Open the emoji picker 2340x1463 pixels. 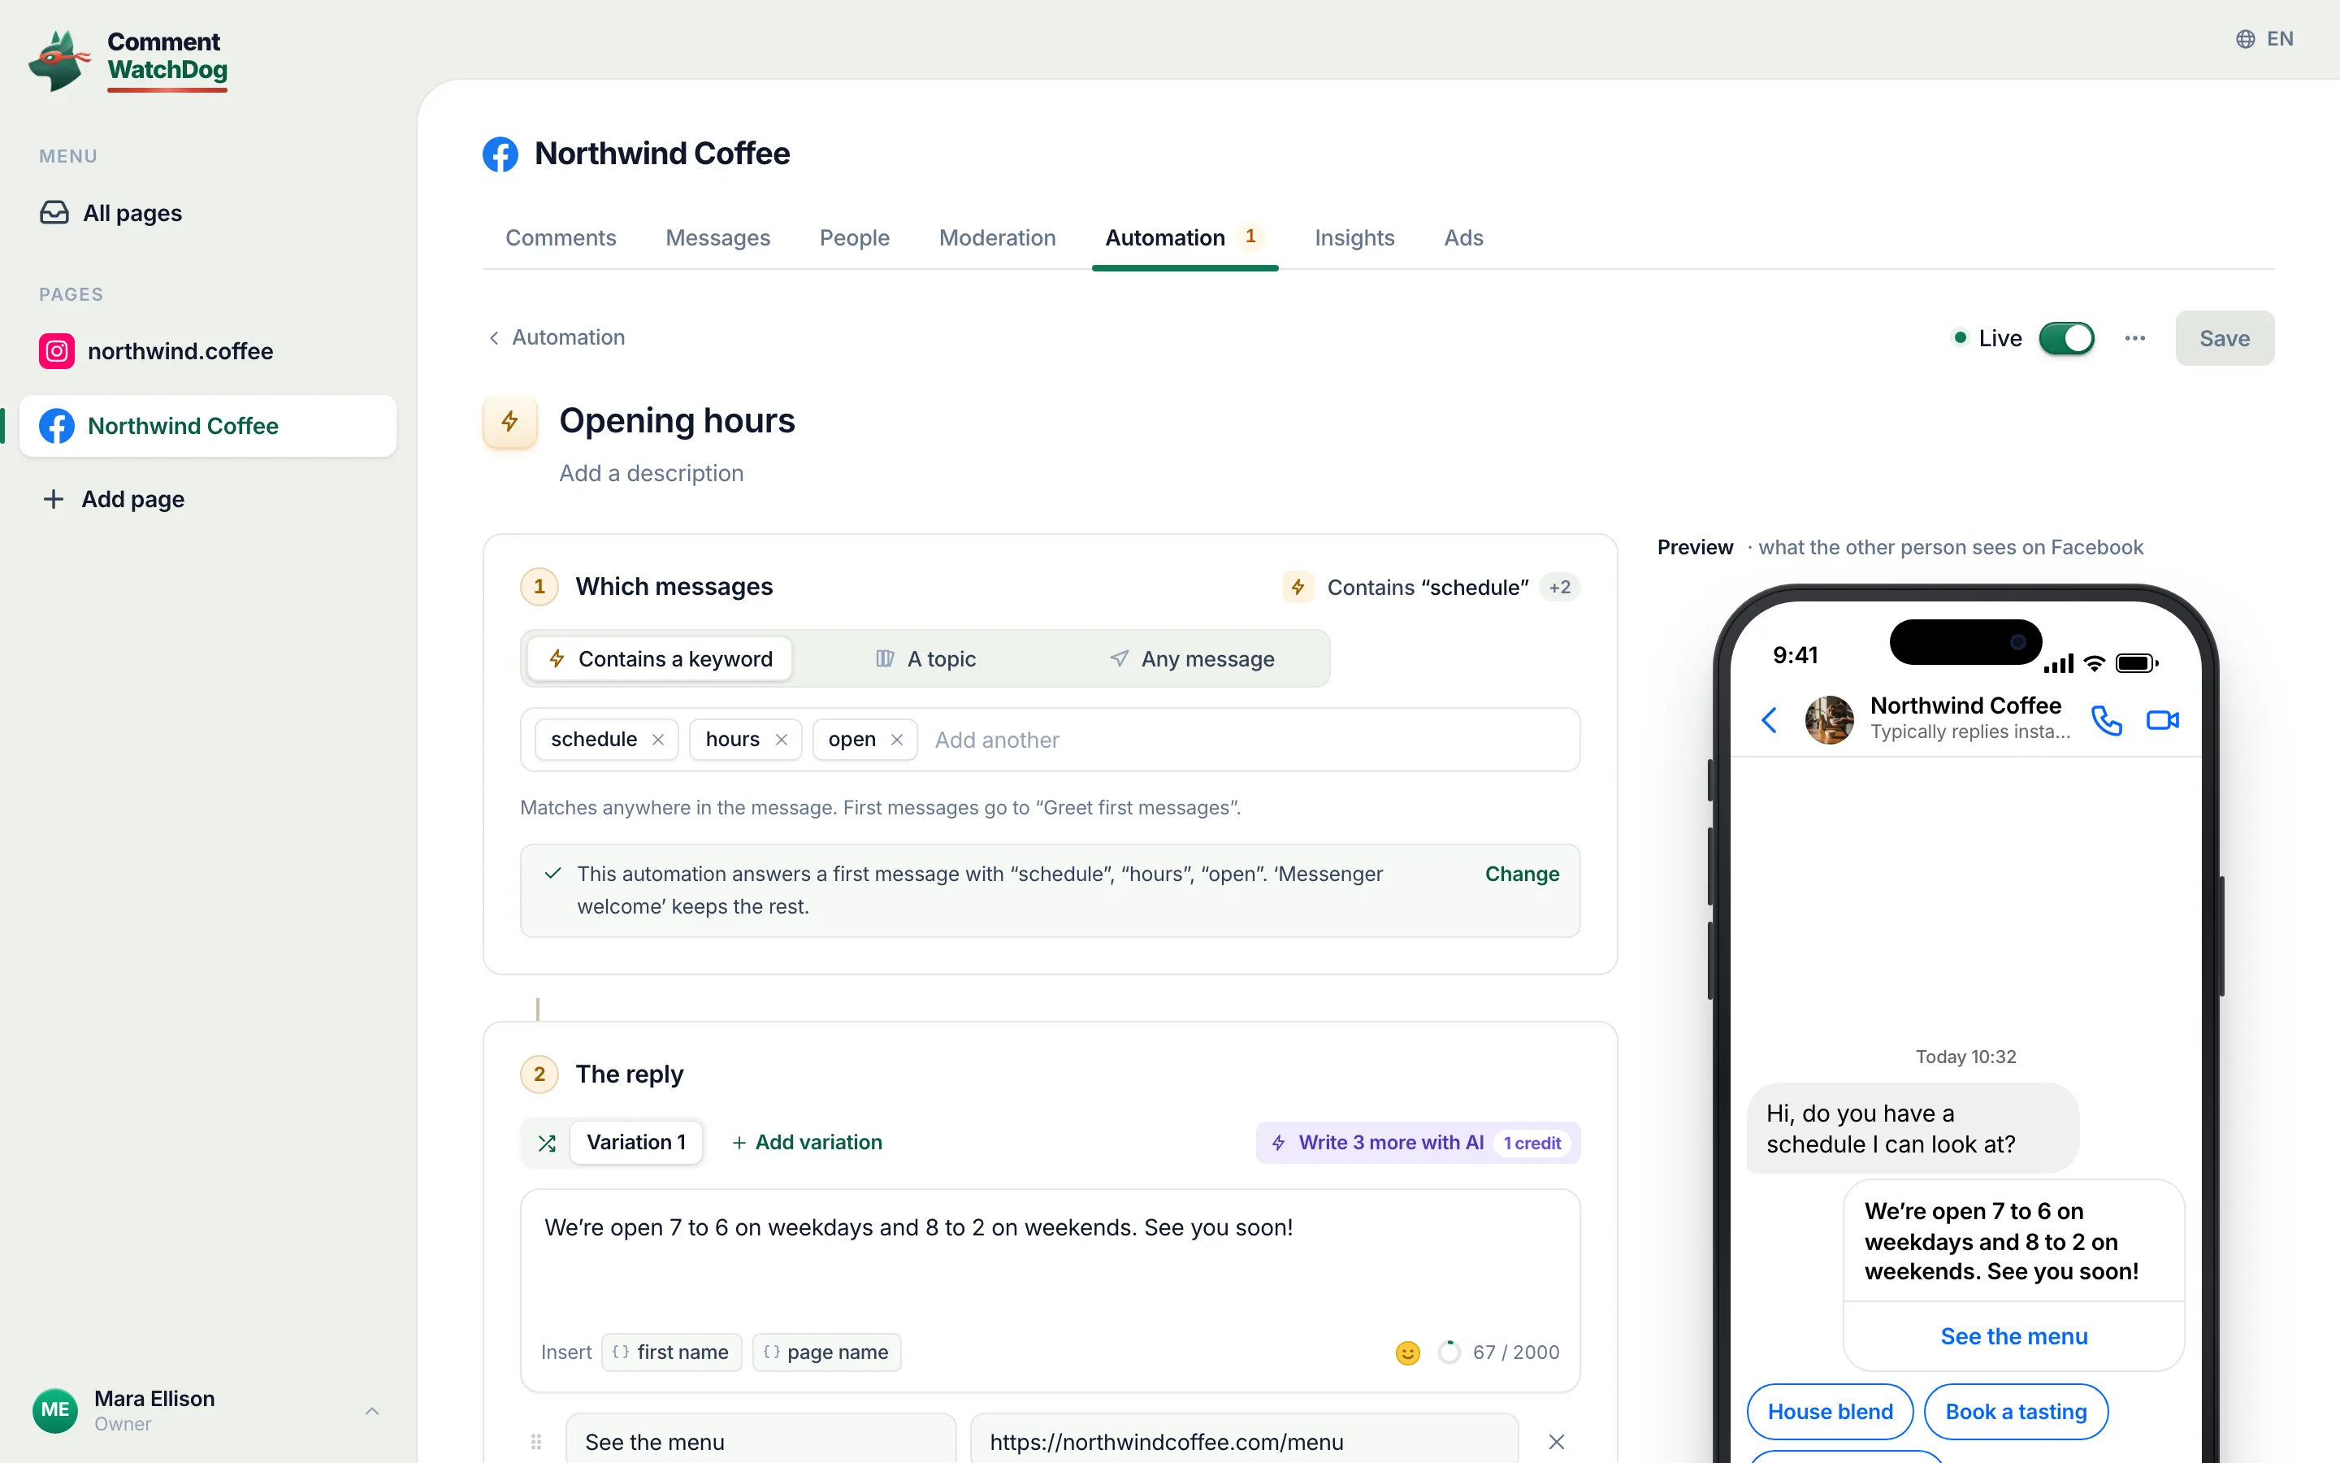click(1408, 1352)
